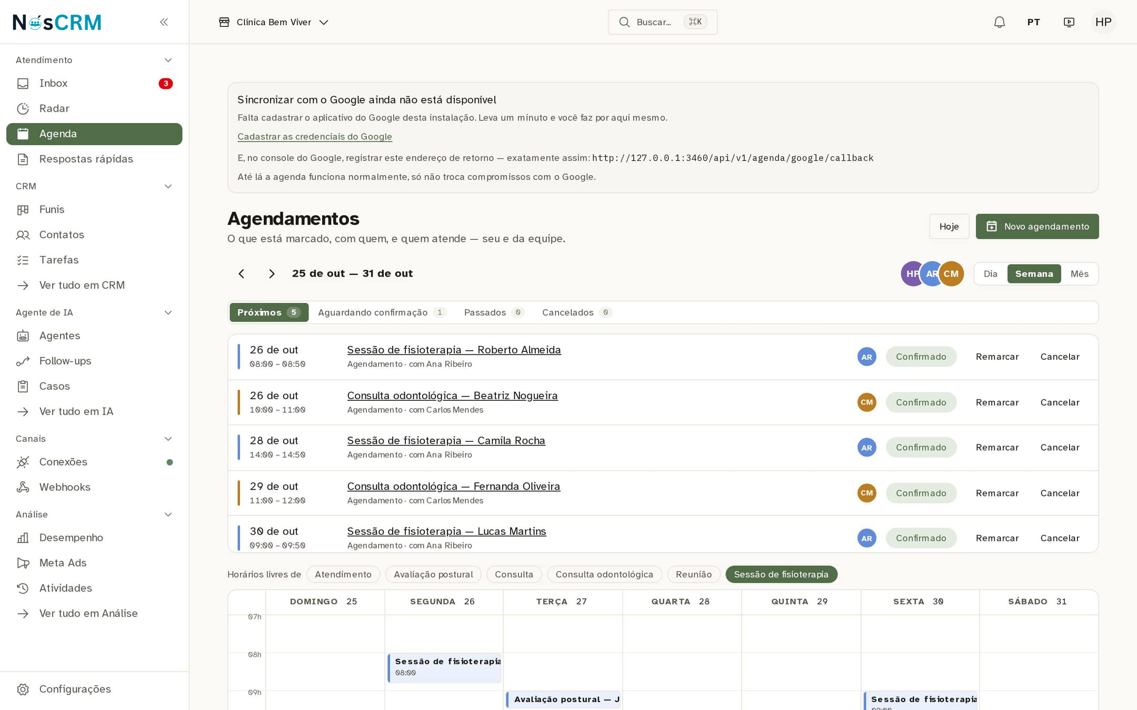
Task: Toggle the HP team member avatar filter
Action: [911, 273]
